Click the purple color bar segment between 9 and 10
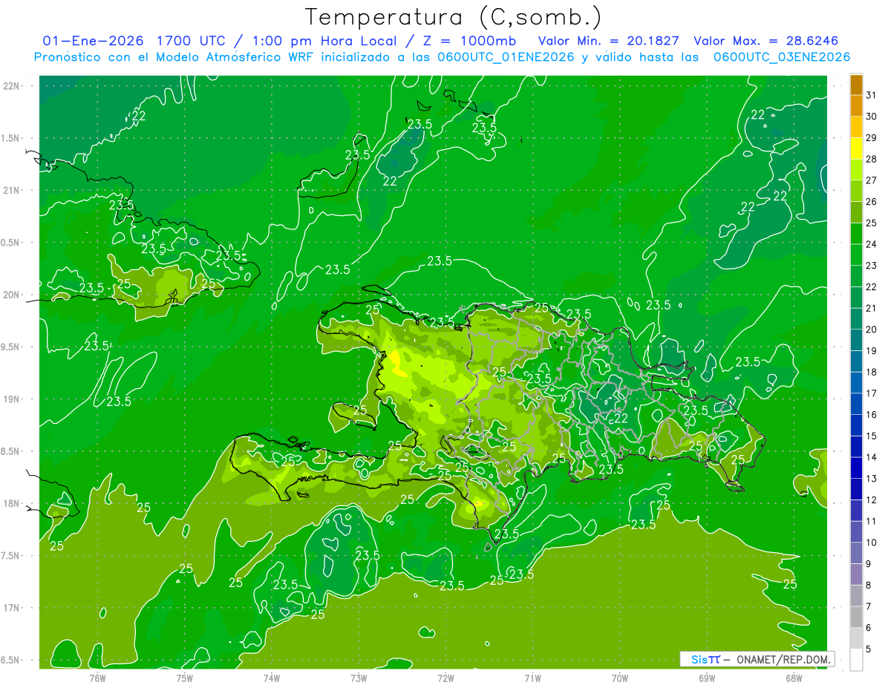The image size is (891, 688). coord(857,553)
